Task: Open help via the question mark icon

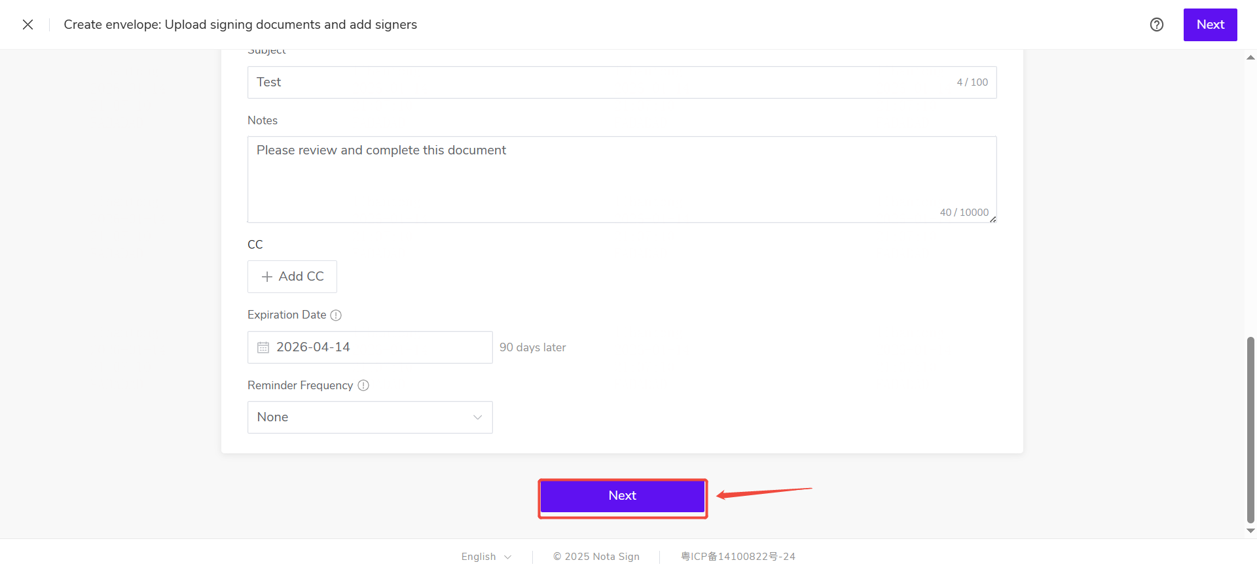Action: (x=1156, y=25)
